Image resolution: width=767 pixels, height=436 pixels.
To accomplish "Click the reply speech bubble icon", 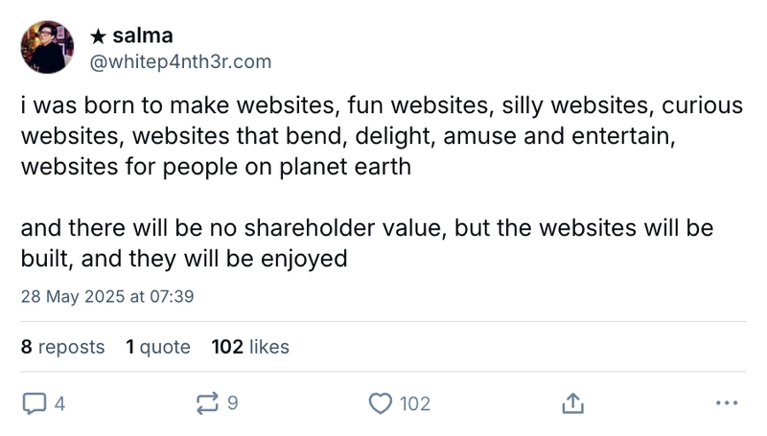I will [34, 404].
